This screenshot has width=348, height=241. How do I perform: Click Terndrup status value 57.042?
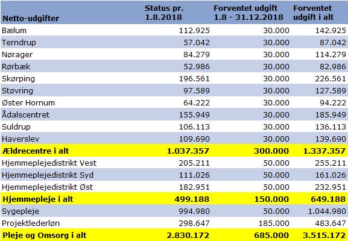pos(197,43)
